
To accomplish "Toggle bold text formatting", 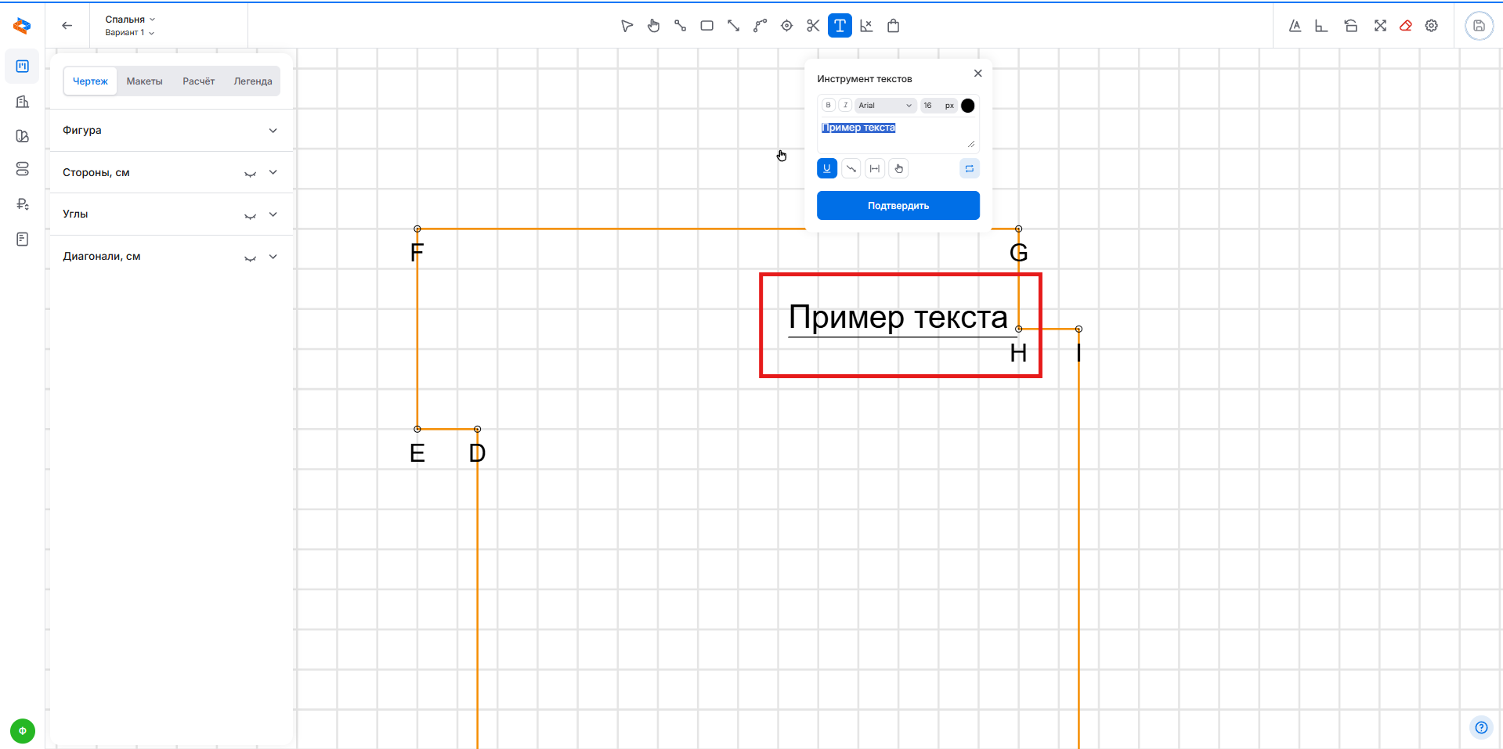I will [x=829, y=106].
